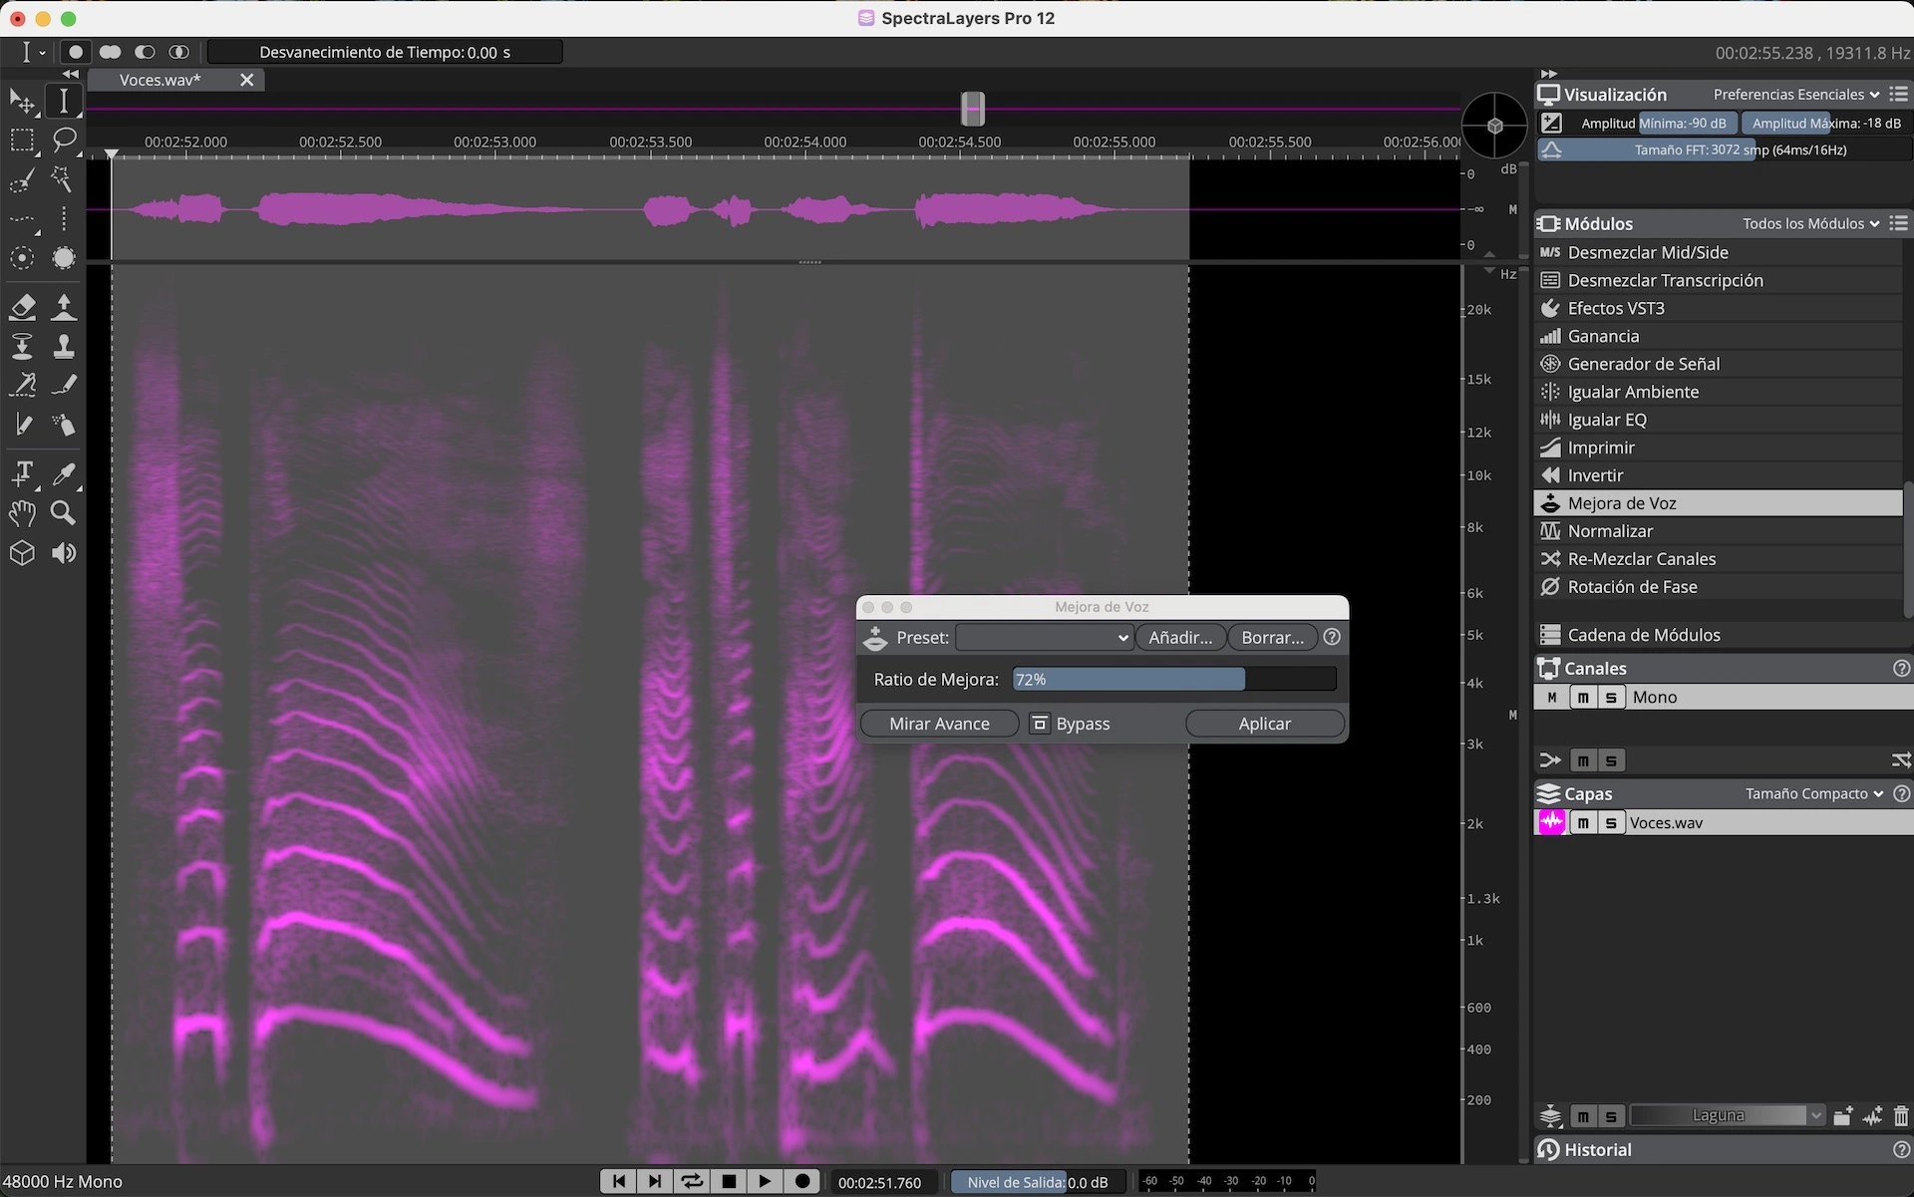
Task: Select the hand pan tool
Action: (x=22, y=513)
